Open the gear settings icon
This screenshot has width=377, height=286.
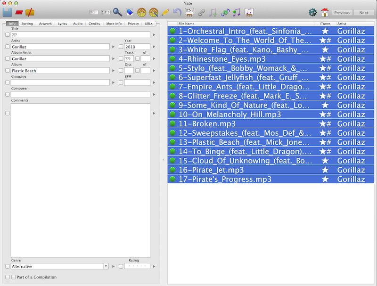(313, 12)
